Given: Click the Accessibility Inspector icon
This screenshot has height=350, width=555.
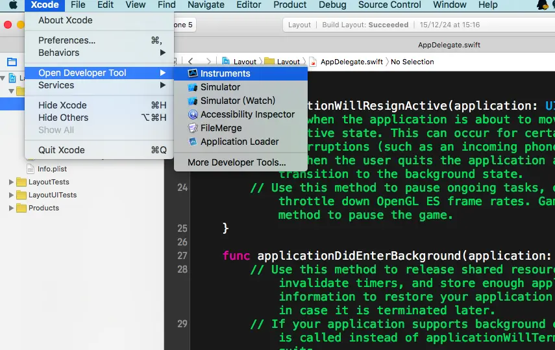Looking at the screenshot, I should pyautogui.click(x=193, y=114).
